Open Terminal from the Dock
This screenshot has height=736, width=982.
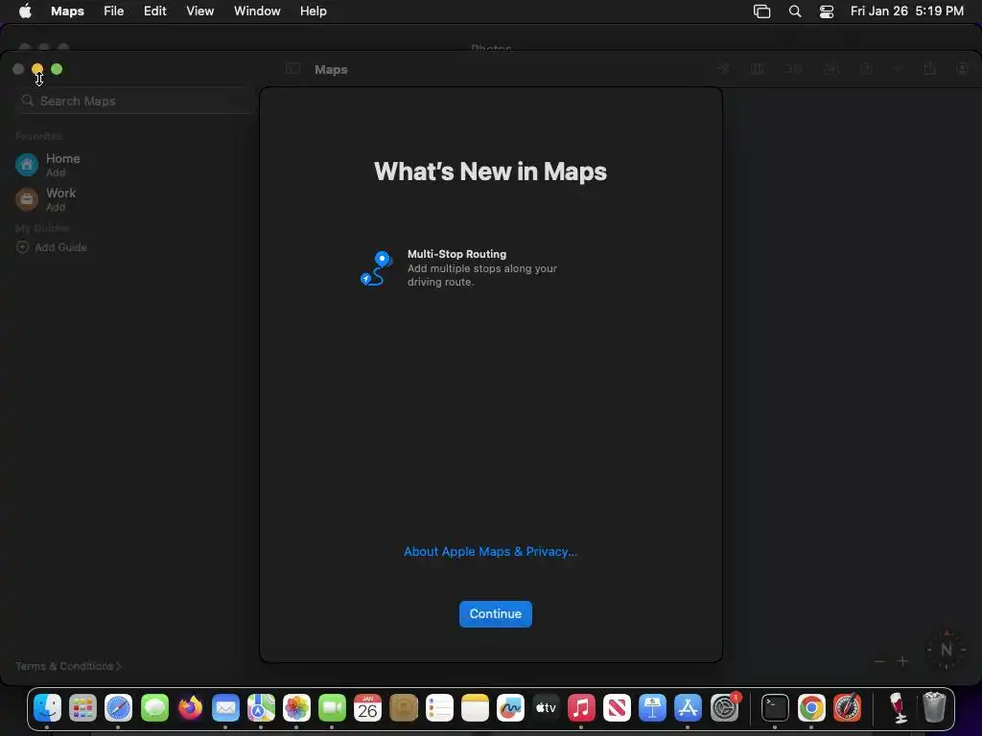(x=775, y=708)
